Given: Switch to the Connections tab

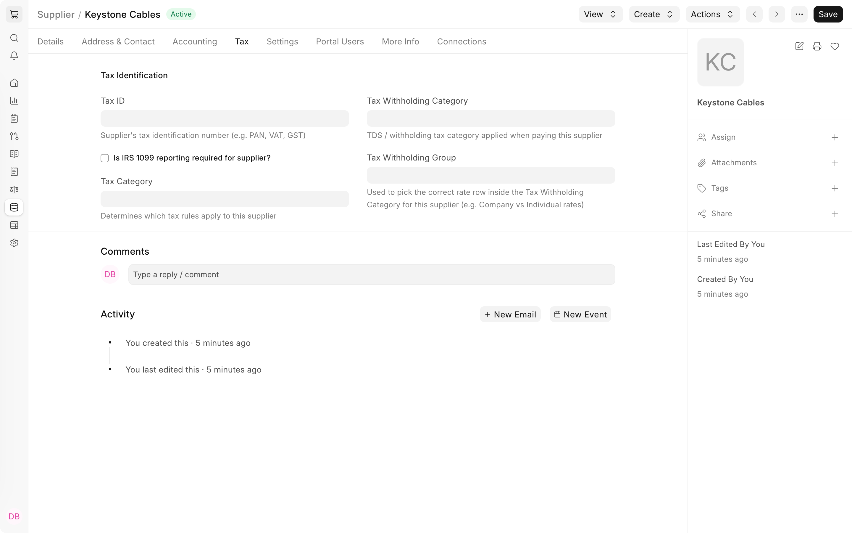Looking at the screenshot, I should coord(461,41).
